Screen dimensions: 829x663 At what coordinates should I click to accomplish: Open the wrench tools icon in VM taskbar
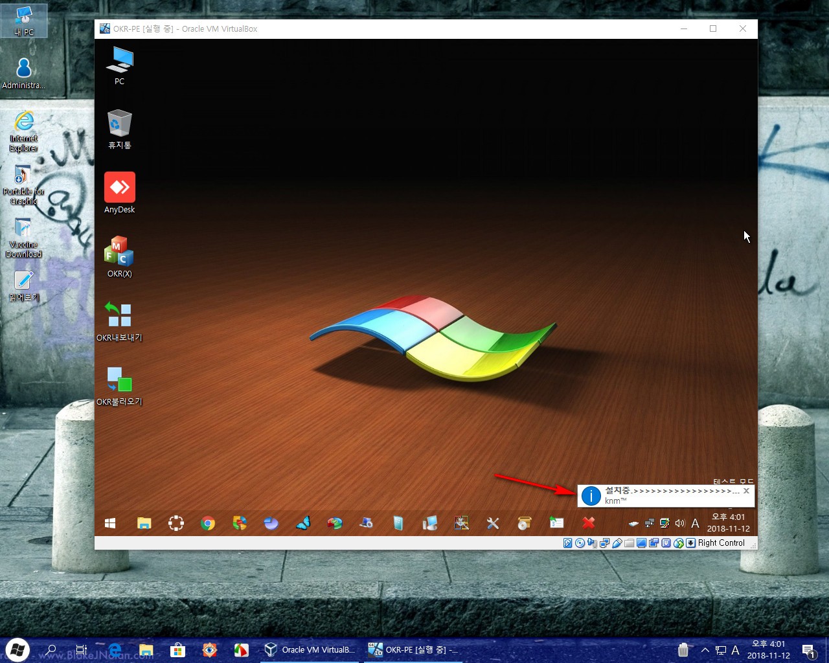(x=493, y=523)
